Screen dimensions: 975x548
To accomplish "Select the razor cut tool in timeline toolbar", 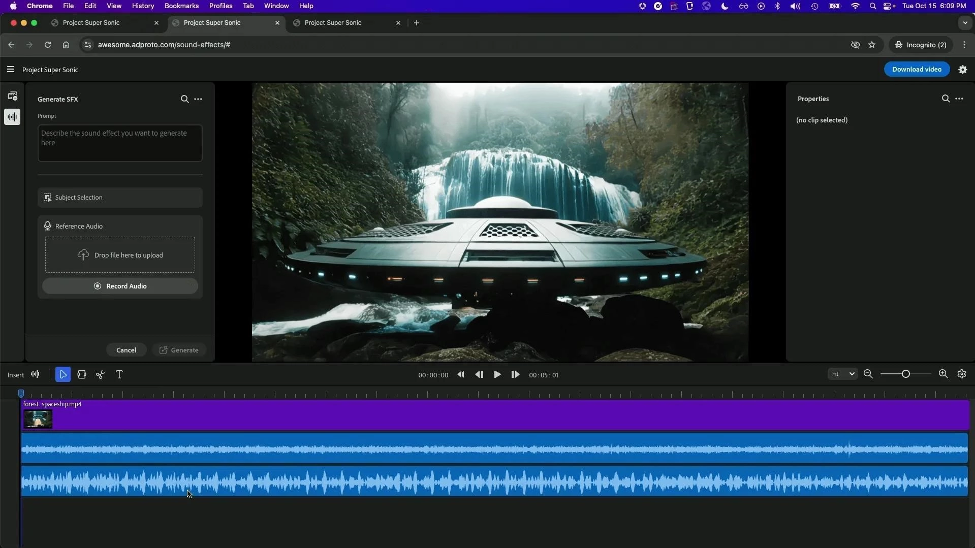I will click(x=101, y=375).
